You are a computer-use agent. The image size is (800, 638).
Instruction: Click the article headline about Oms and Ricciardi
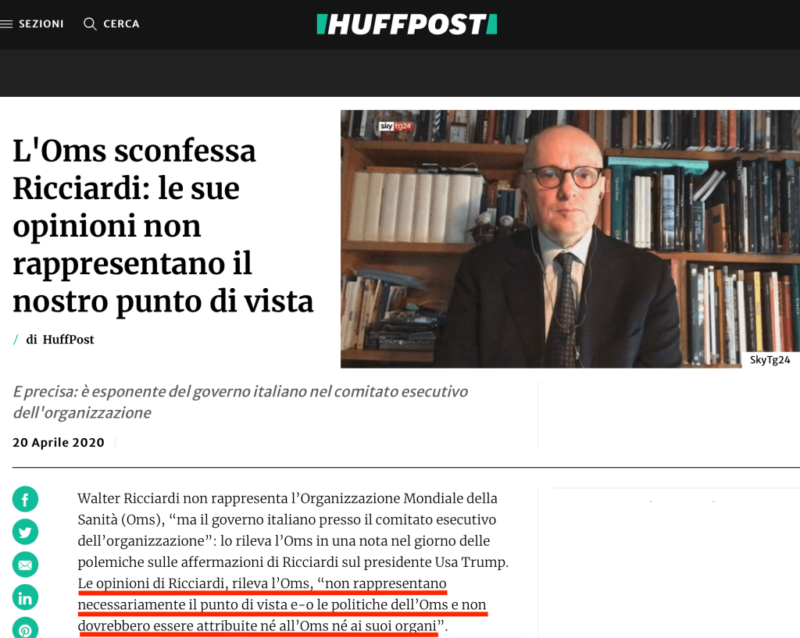pos(162,226)
